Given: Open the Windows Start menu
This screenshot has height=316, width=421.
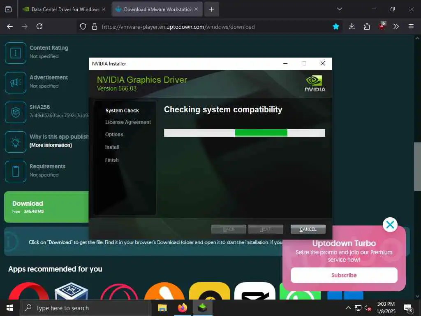Looking at the screenshot, I should 10,308.
